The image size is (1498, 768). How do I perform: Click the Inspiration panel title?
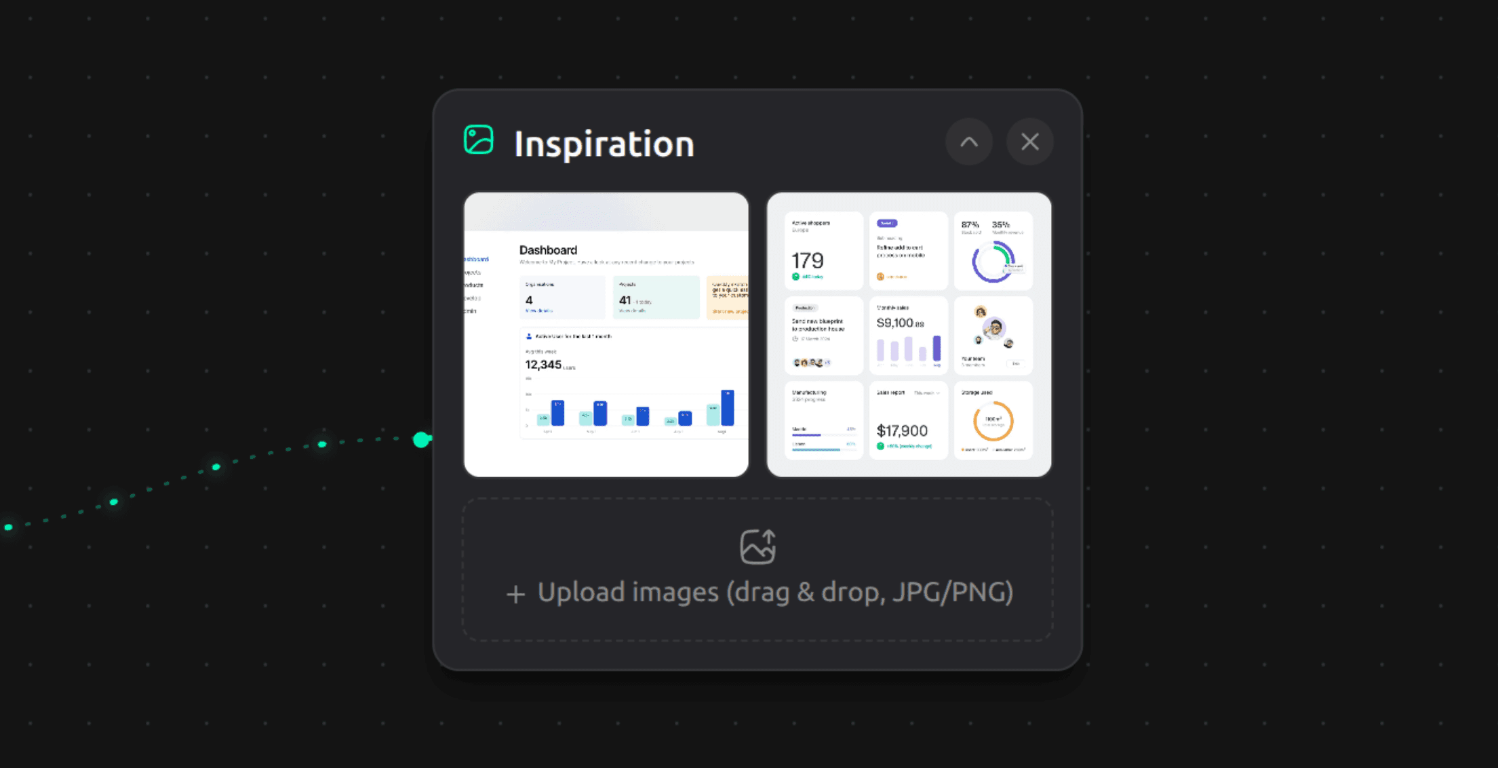(x=604, y=144)
